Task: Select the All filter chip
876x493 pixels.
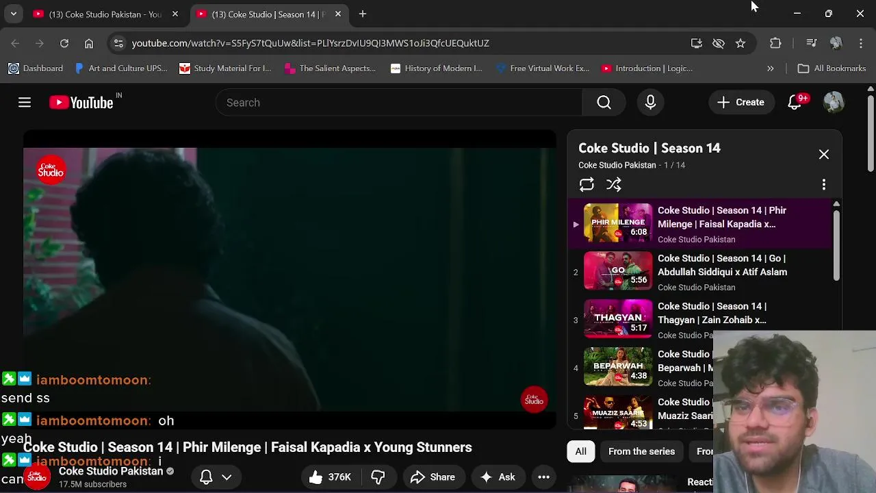Action: click(580, 451)
